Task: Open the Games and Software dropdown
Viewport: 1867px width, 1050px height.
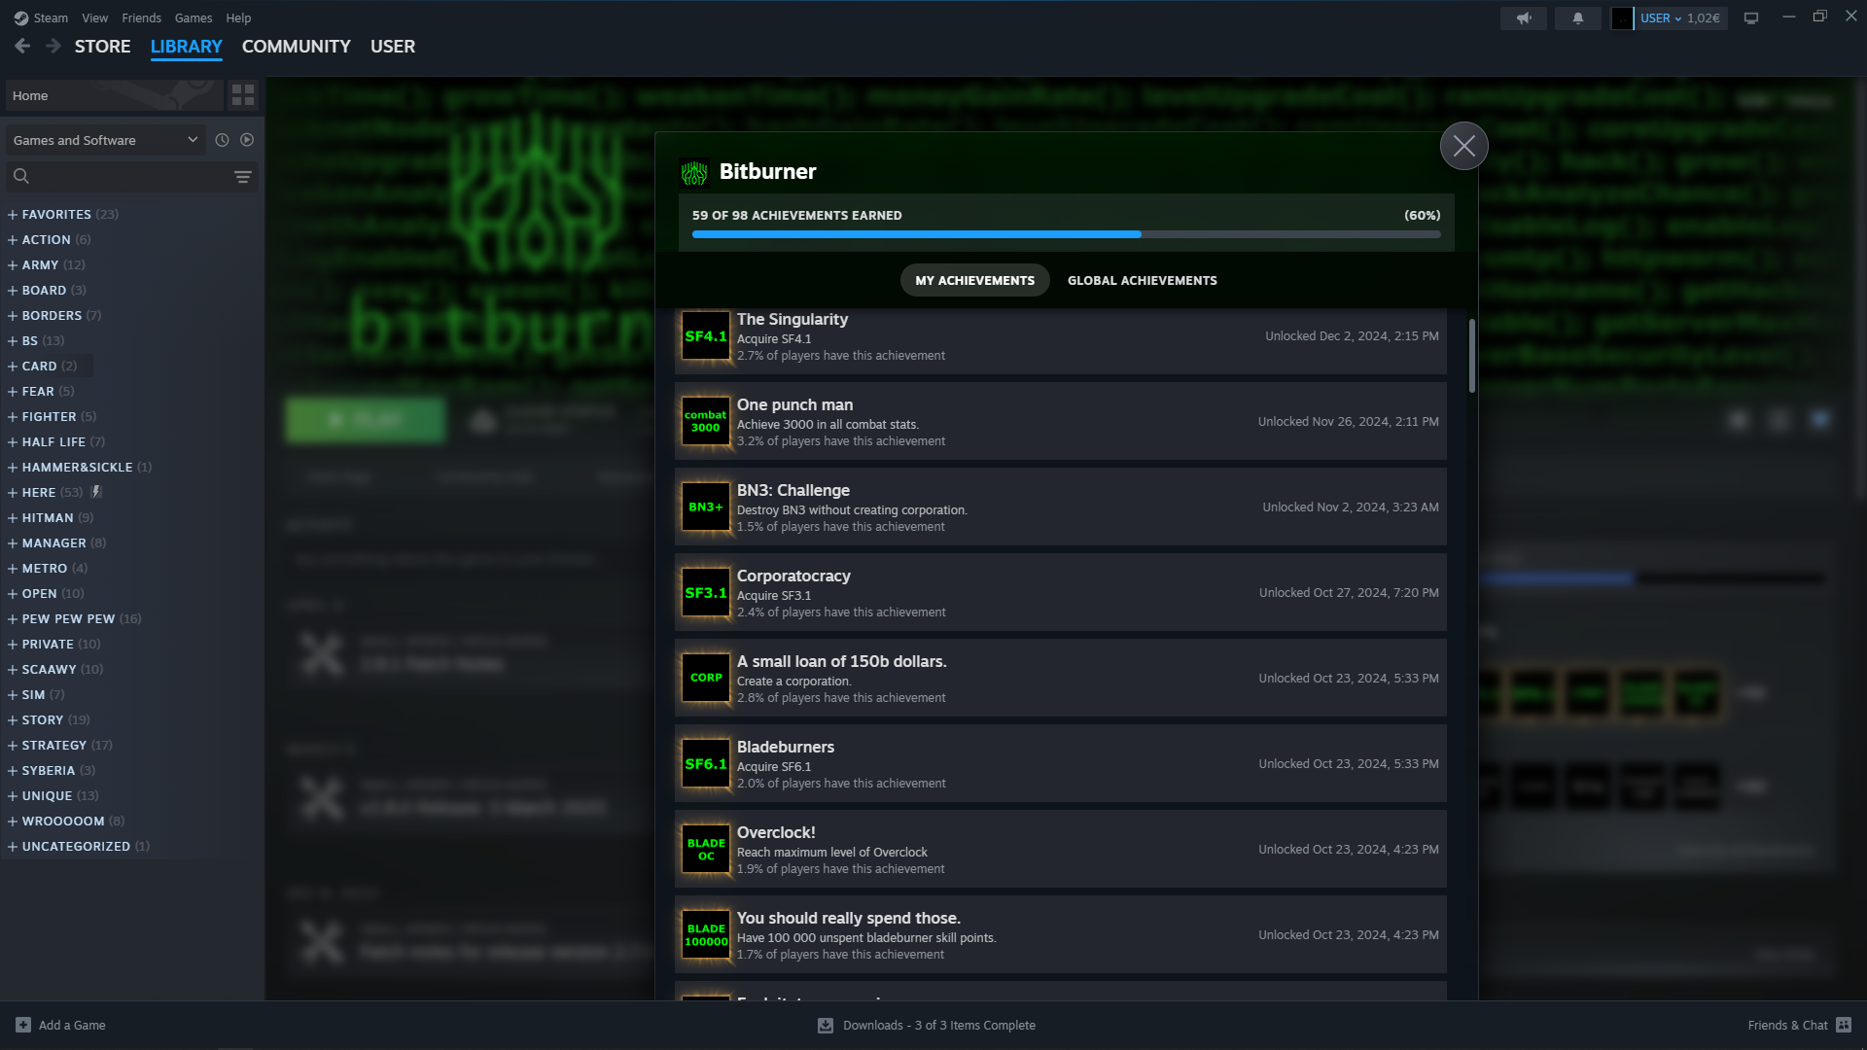Action: click(x=105, y=140)
